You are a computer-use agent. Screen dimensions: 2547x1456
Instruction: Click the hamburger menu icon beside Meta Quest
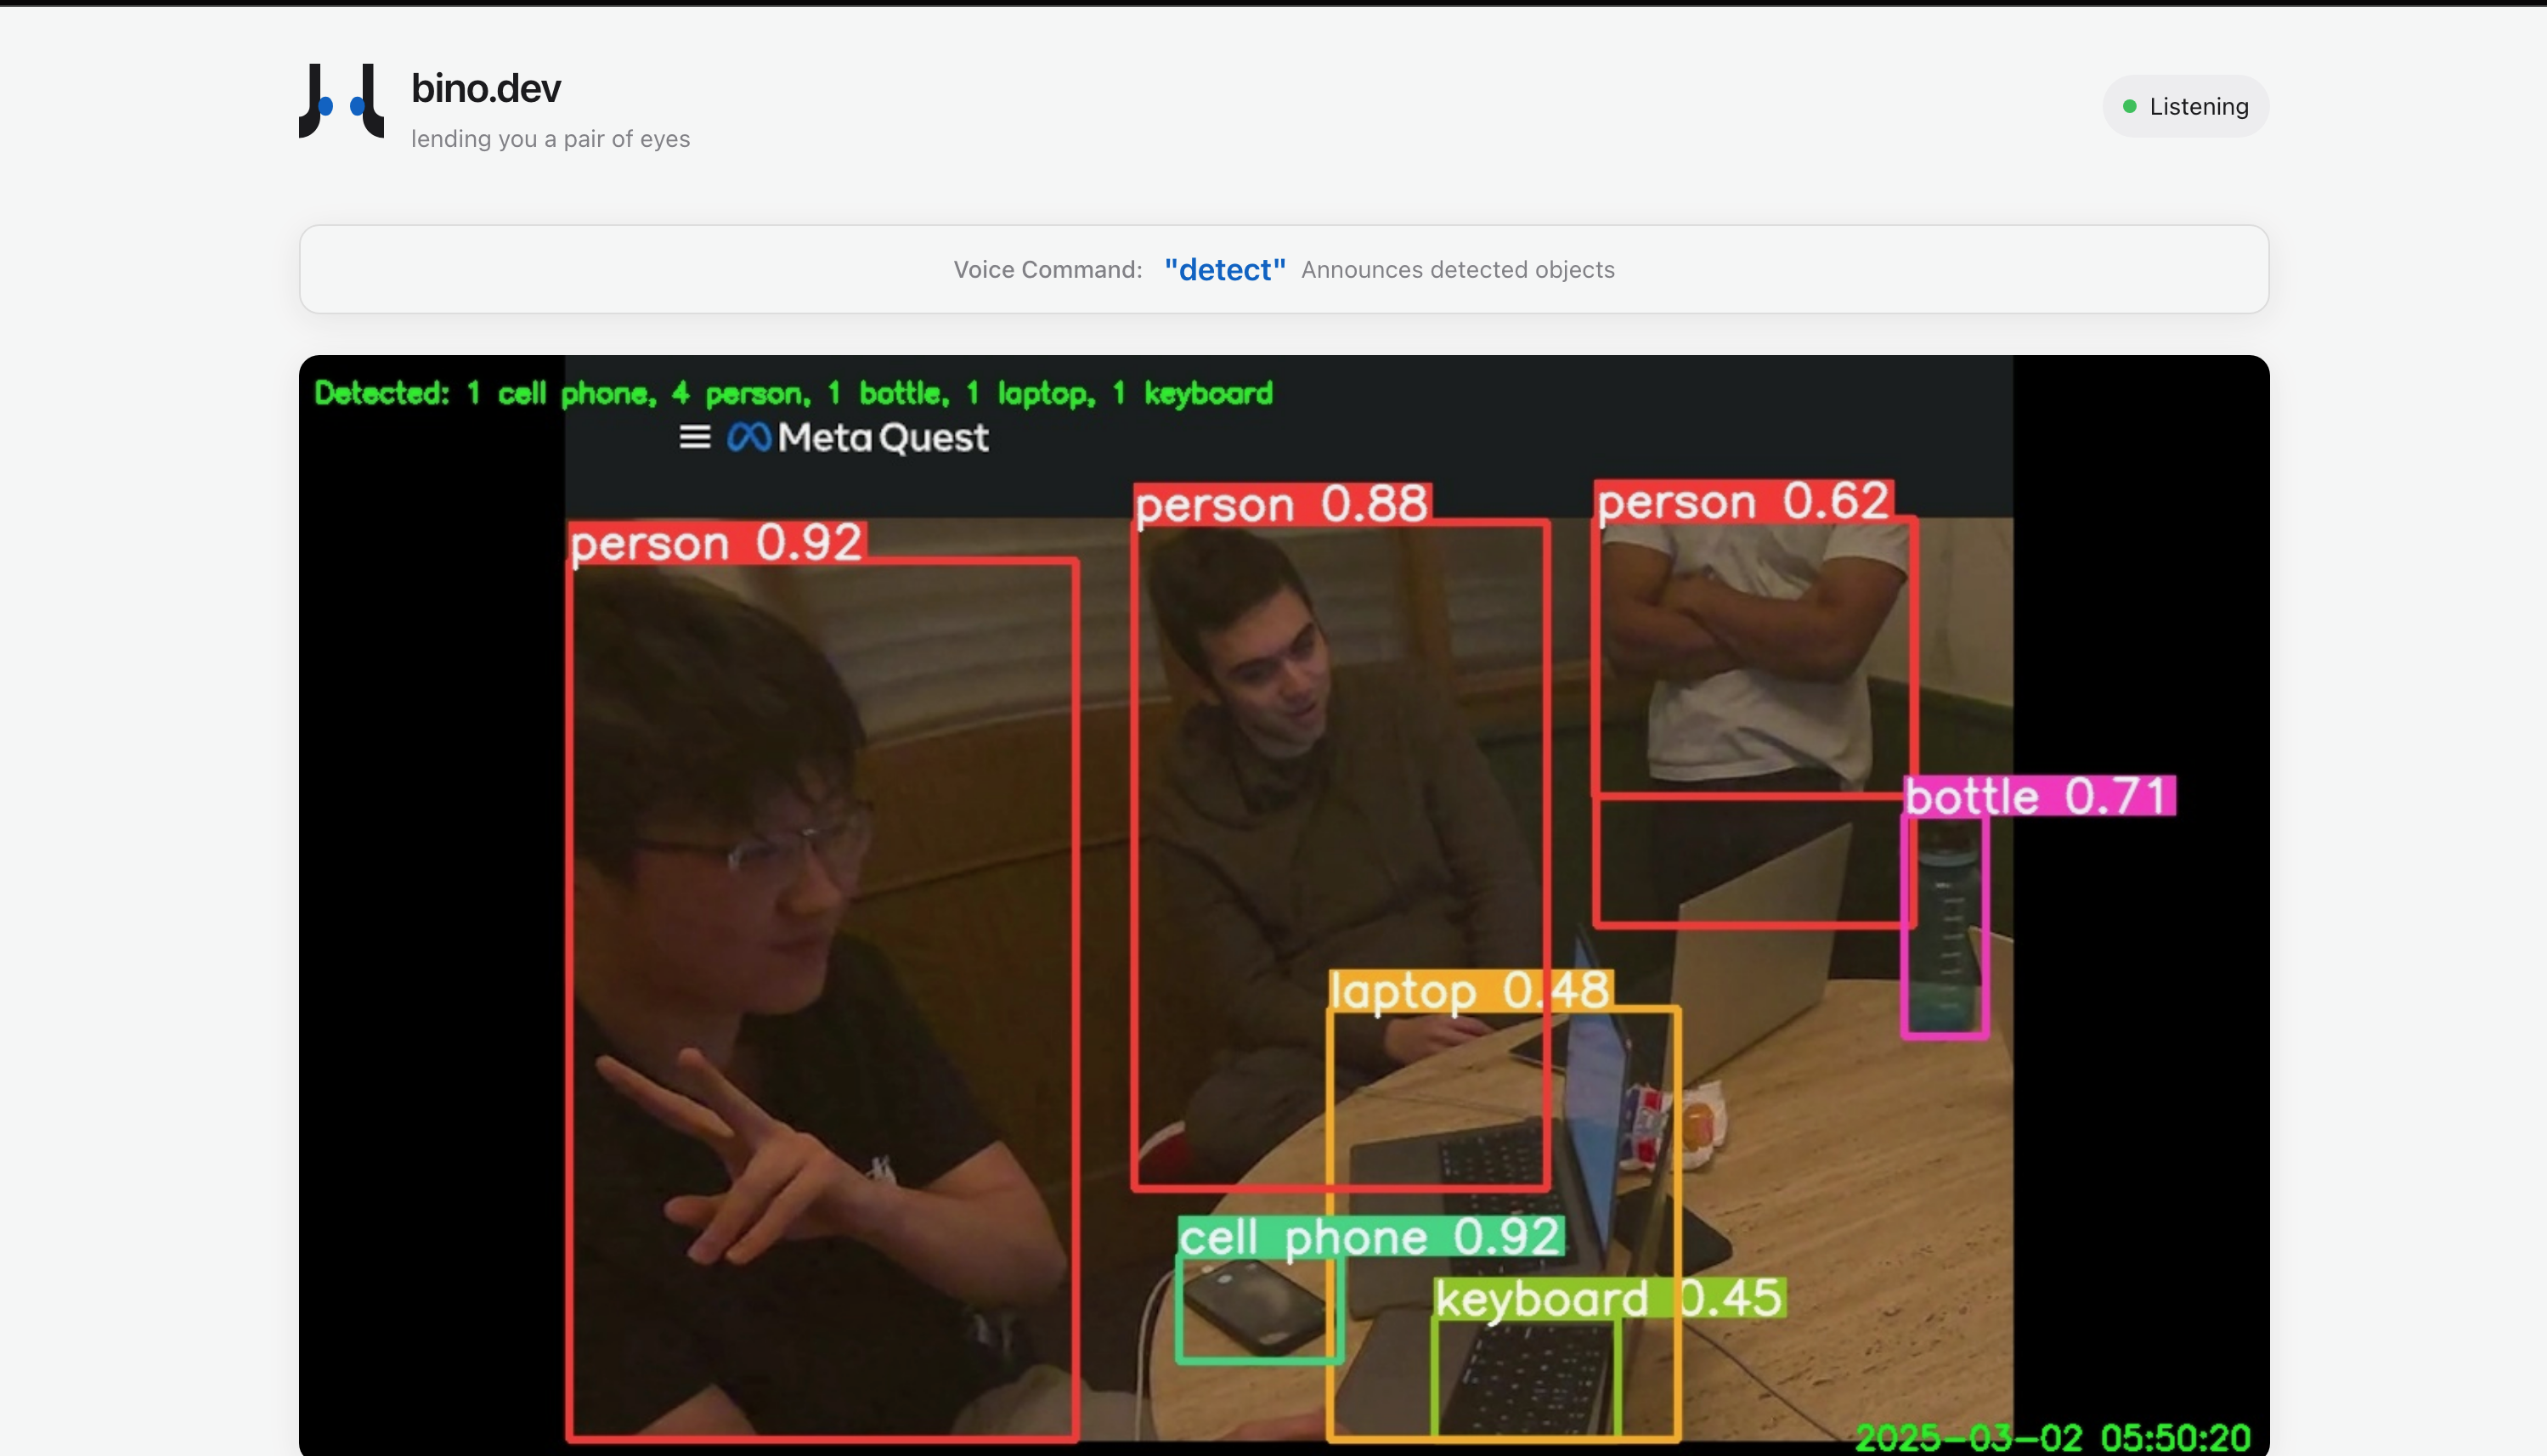(694, 437)
